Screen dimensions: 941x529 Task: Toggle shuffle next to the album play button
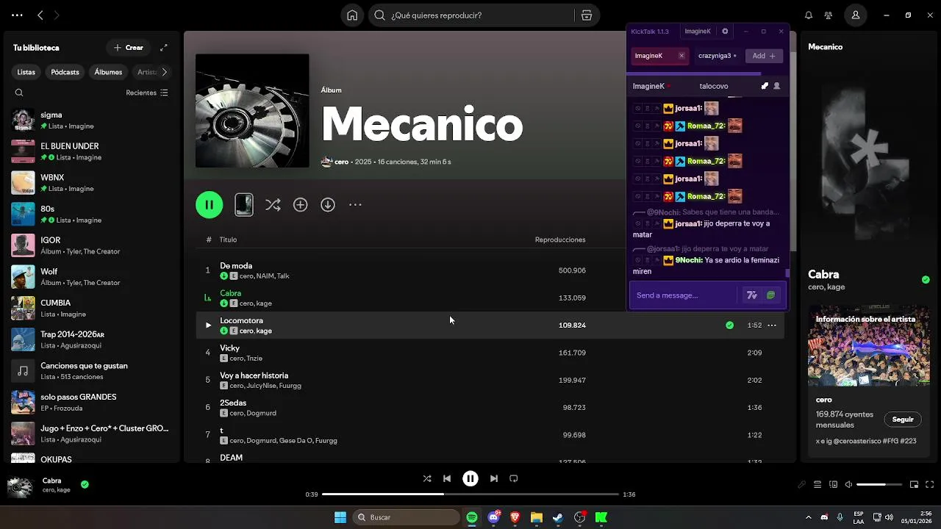coord(273,205)
